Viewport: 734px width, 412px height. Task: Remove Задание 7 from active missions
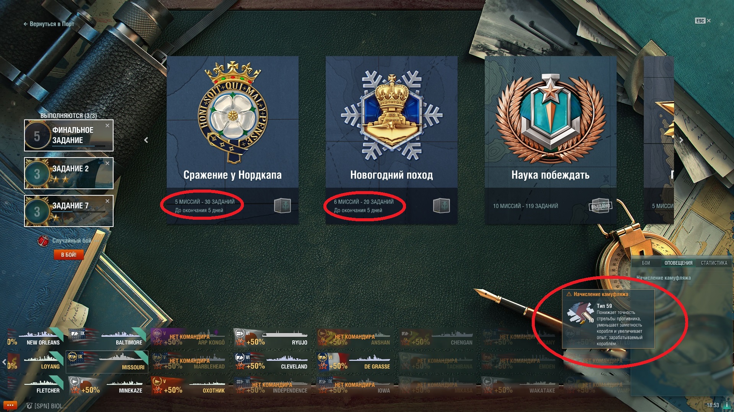click(x=107, y=201)
